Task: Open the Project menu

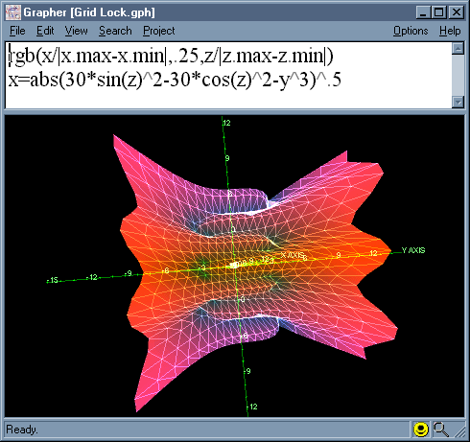Action: pos(158,31)
